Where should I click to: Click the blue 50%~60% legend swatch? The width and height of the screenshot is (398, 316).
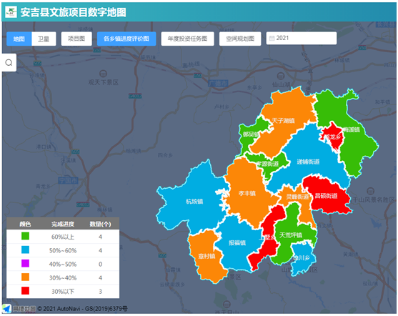click(x=26, y=250)
